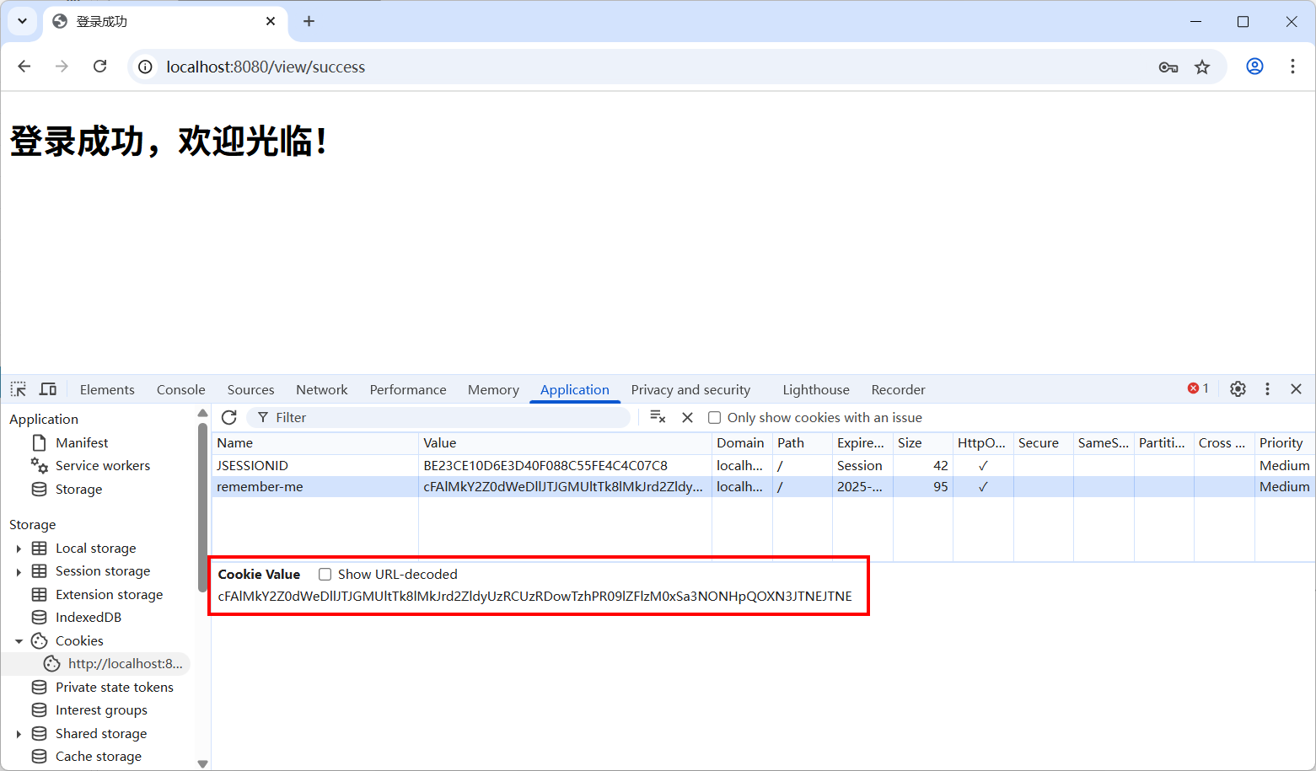Sort cookies by Name column
This screenshot has height=771, width=1316.
click(314, 443)
